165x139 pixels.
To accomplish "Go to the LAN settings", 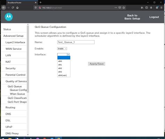I will click(8, 55).
